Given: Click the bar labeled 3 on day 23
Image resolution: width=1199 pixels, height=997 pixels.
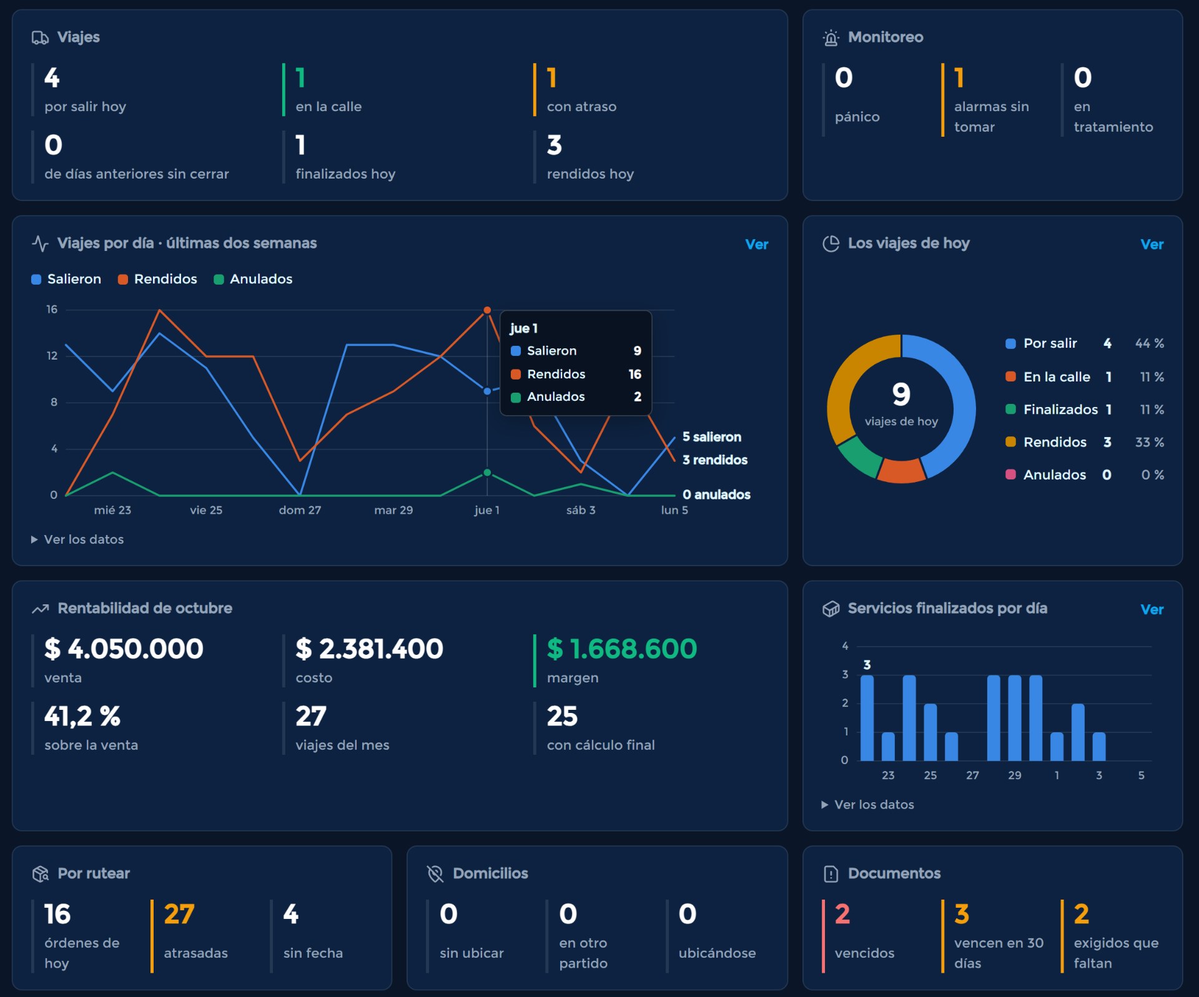Looking at the screenshot, I should [867, 718].
